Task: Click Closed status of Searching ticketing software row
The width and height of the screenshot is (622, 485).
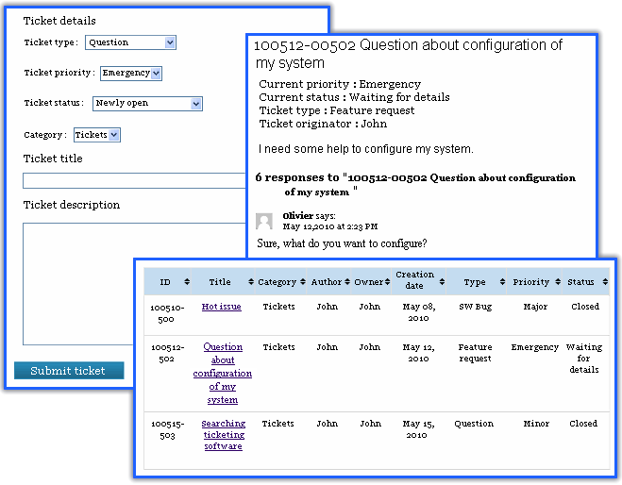Action: [x=583, y=424]
